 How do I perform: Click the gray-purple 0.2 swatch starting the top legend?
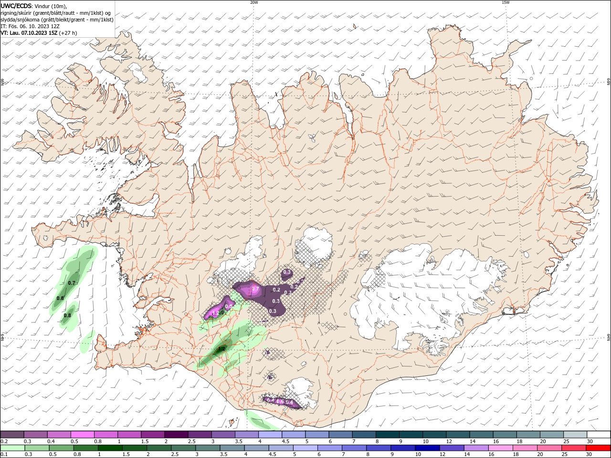[12, 435]
